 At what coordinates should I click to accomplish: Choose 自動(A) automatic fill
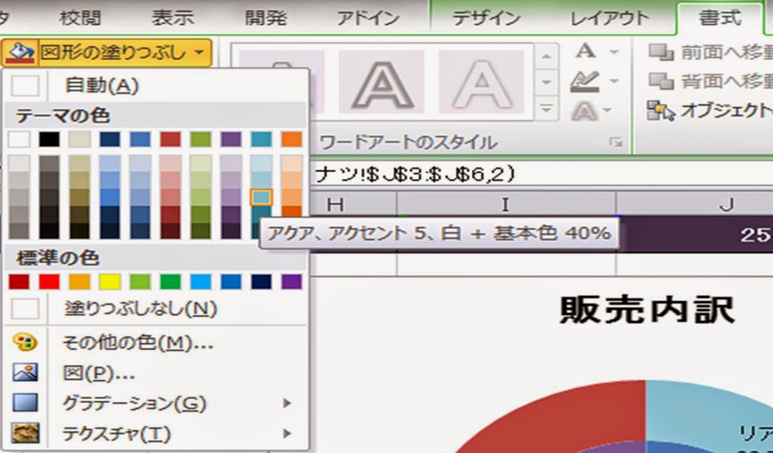pos(156,86)
